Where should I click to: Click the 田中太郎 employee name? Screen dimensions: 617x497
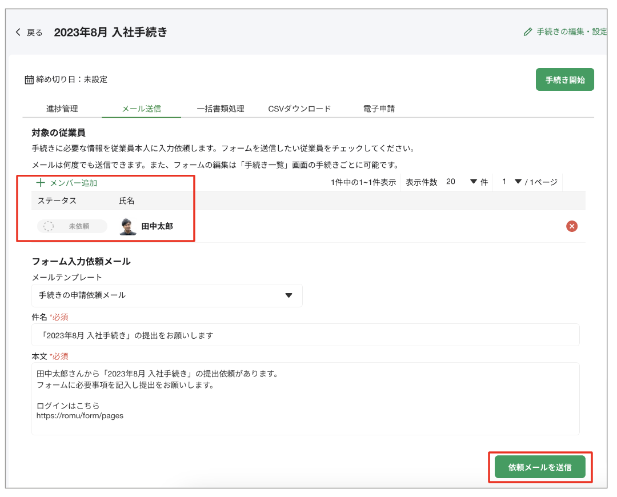[x=157, y=226]
